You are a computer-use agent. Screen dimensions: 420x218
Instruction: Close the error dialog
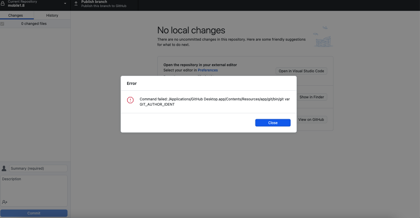click(x=273, y=123)
